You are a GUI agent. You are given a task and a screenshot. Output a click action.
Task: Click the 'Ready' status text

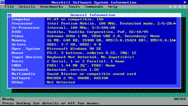8,99
